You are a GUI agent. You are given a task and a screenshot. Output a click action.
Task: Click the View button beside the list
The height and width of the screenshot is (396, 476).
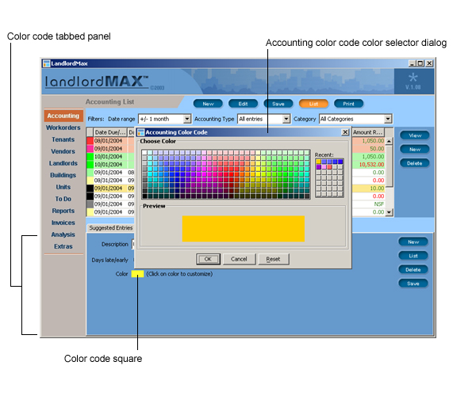tap(415, 135)
